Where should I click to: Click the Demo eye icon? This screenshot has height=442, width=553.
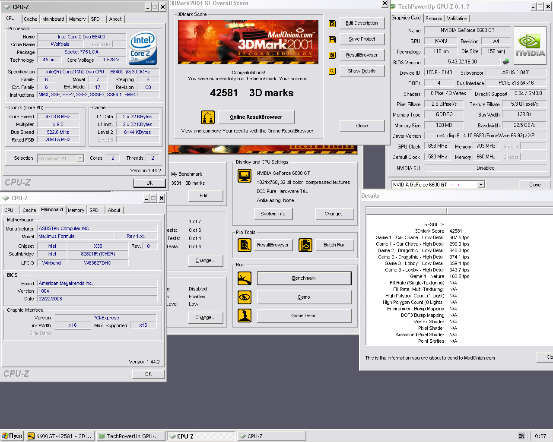[245, 297]
